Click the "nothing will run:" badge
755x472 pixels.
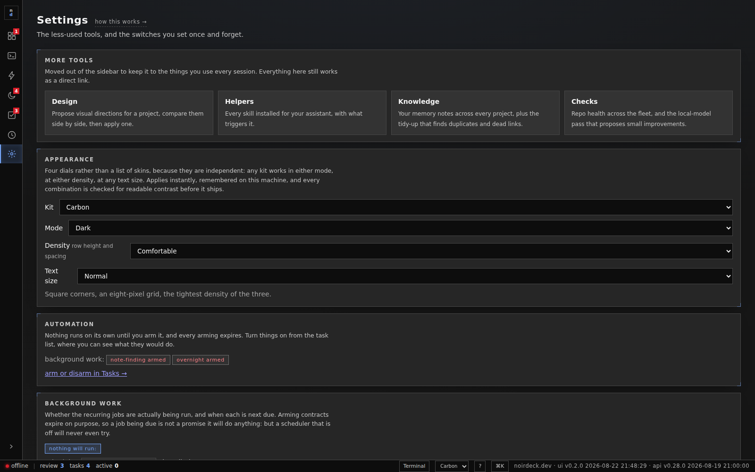73,448
